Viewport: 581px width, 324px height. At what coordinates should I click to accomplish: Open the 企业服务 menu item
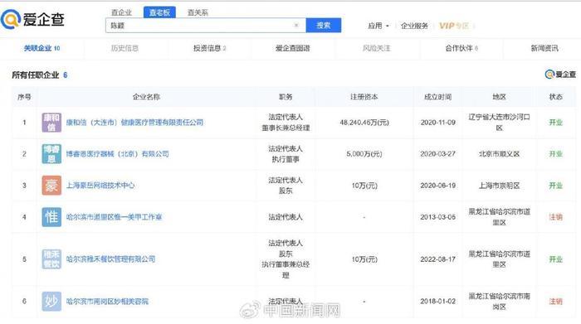pos(414,26)
